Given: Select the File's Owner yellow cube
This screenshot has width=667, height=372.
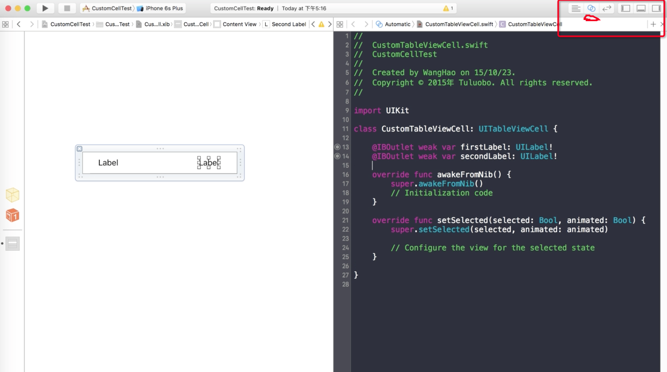Looking at the screenshot, I should (x=12, y=195).
